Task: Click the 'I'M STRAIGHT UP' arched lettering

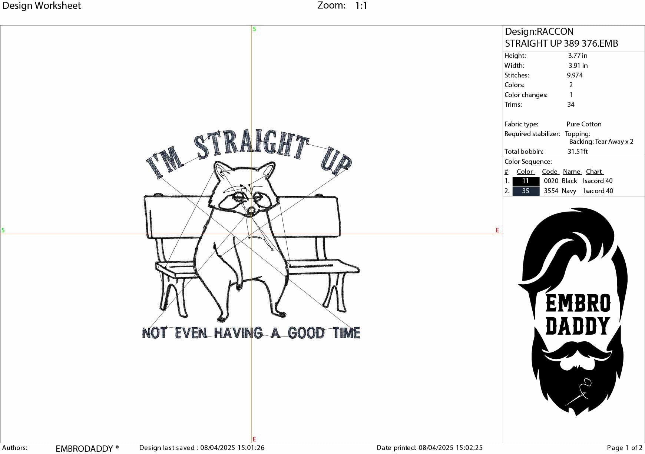Action: (x=249, y=154)
